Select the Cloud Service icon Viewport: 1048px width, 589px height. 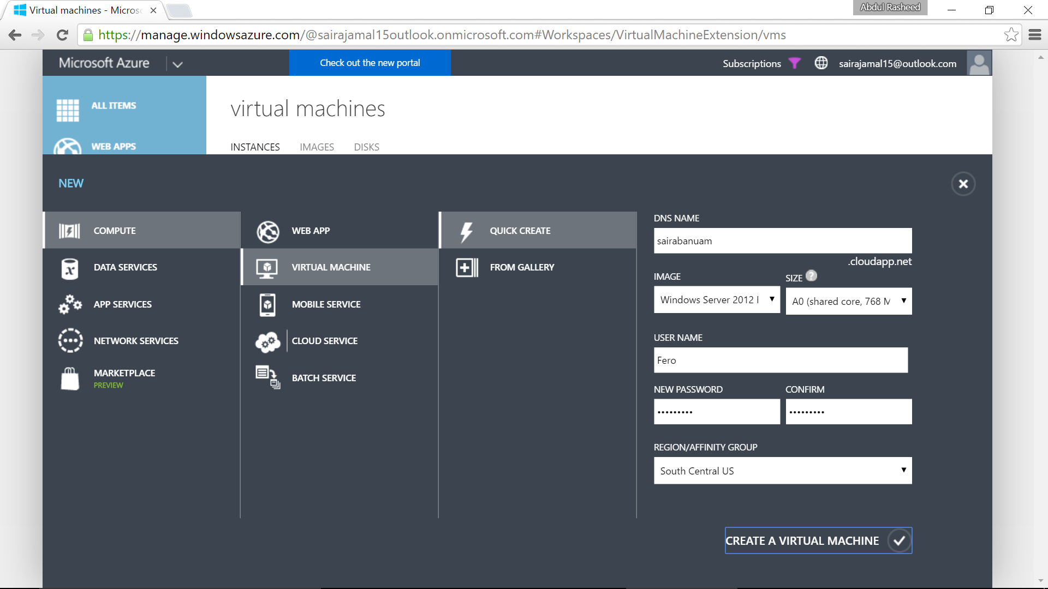click(267, 342)
